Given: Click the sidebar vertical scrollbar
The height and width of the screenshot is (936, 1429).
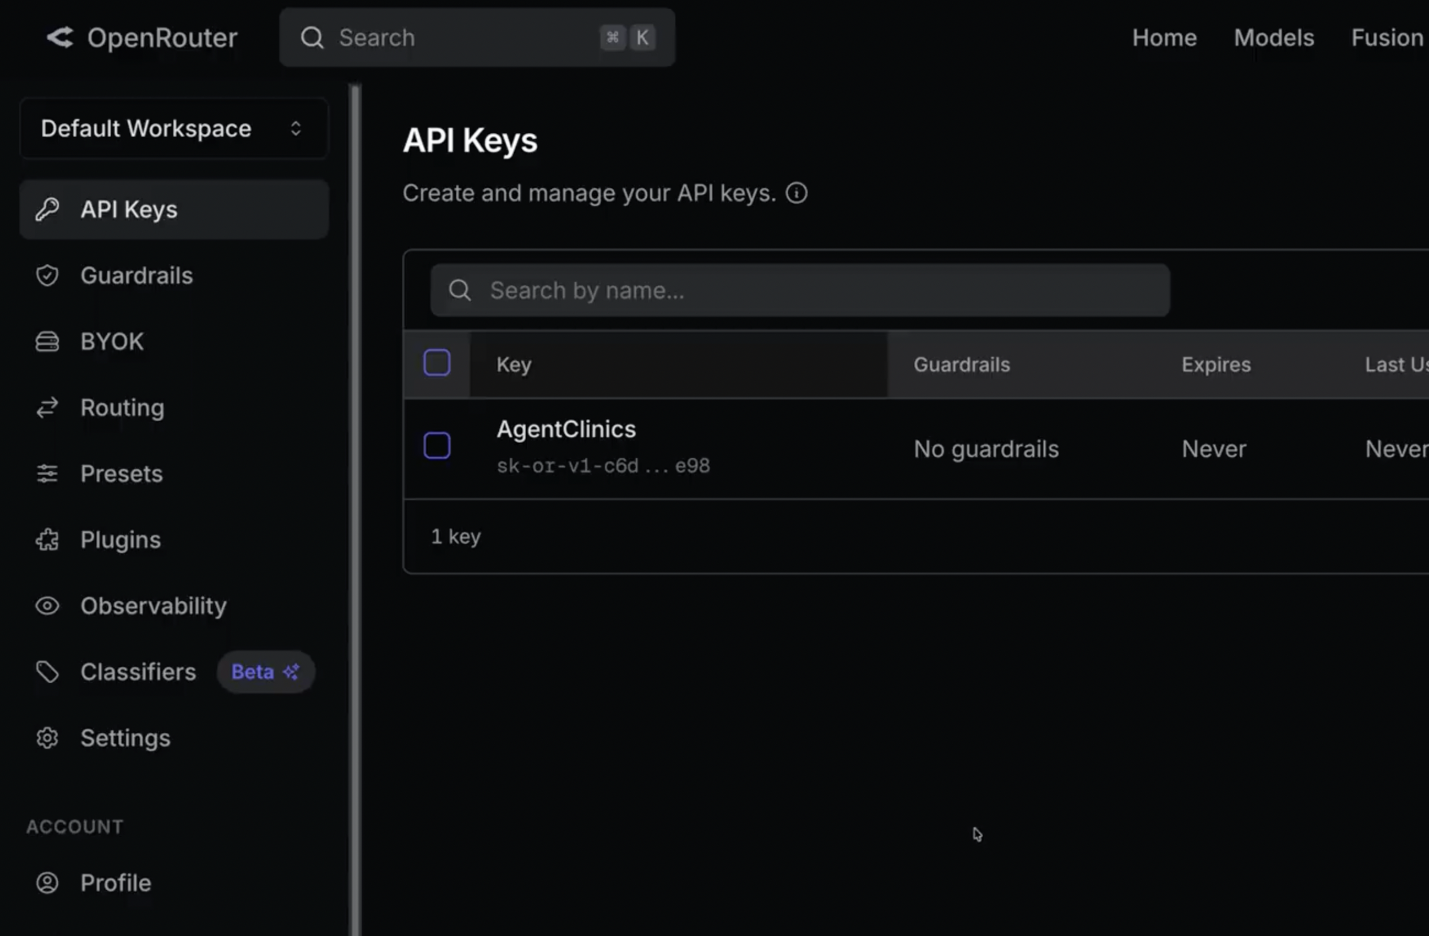Looking at the screenshot, I should (356, 510).
